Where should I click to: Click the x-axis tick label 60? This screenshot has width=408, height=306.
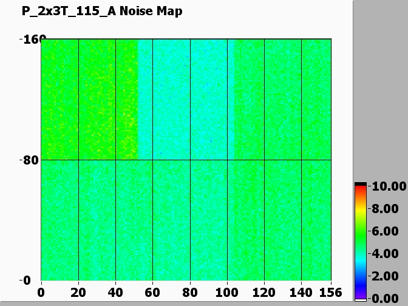point(152,292)
